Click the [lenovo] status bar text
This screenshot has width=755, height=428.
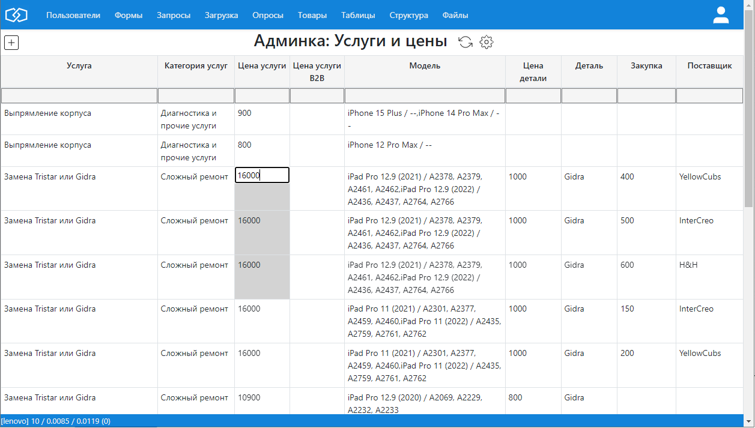55,421
